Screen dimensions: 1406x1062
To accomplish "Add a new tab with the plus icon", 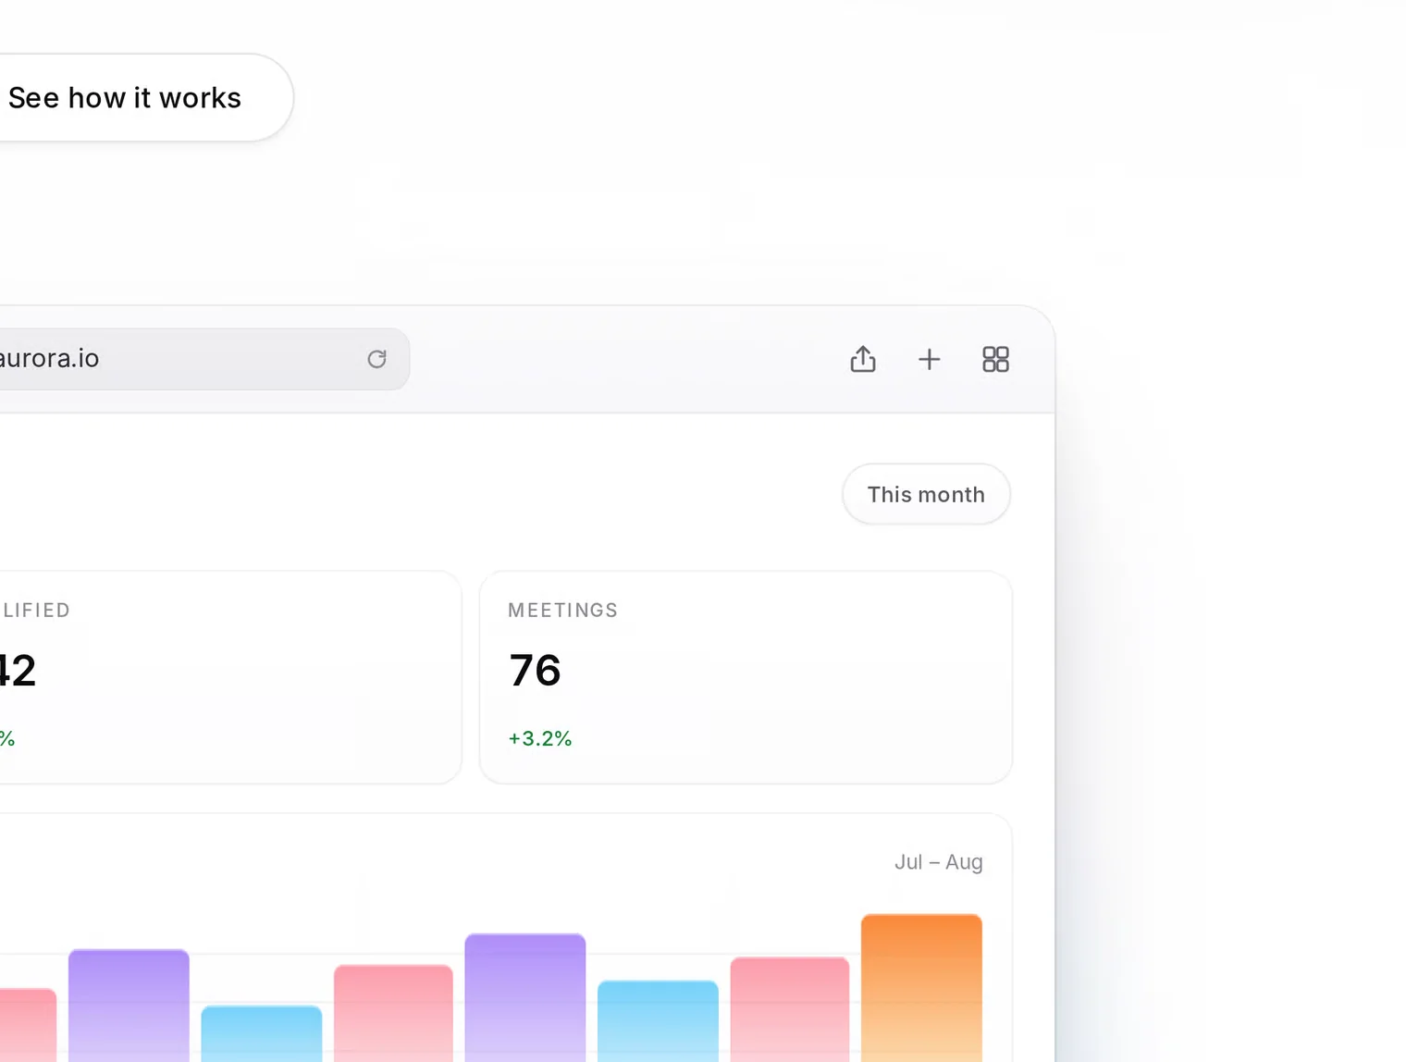I will click(x=929, y=359).
